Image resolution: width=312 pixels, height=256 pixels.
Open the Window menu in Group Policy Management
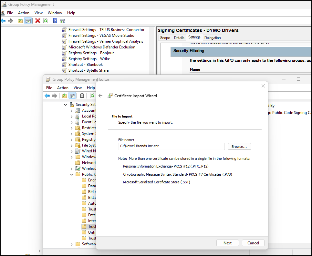(55, 13)
